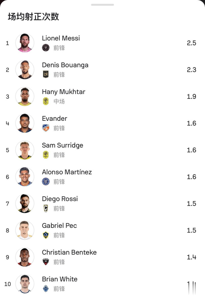Click club badge under Sam Surridge
The width and height of the screenshot is (205, 297).
tap(46, 155)
